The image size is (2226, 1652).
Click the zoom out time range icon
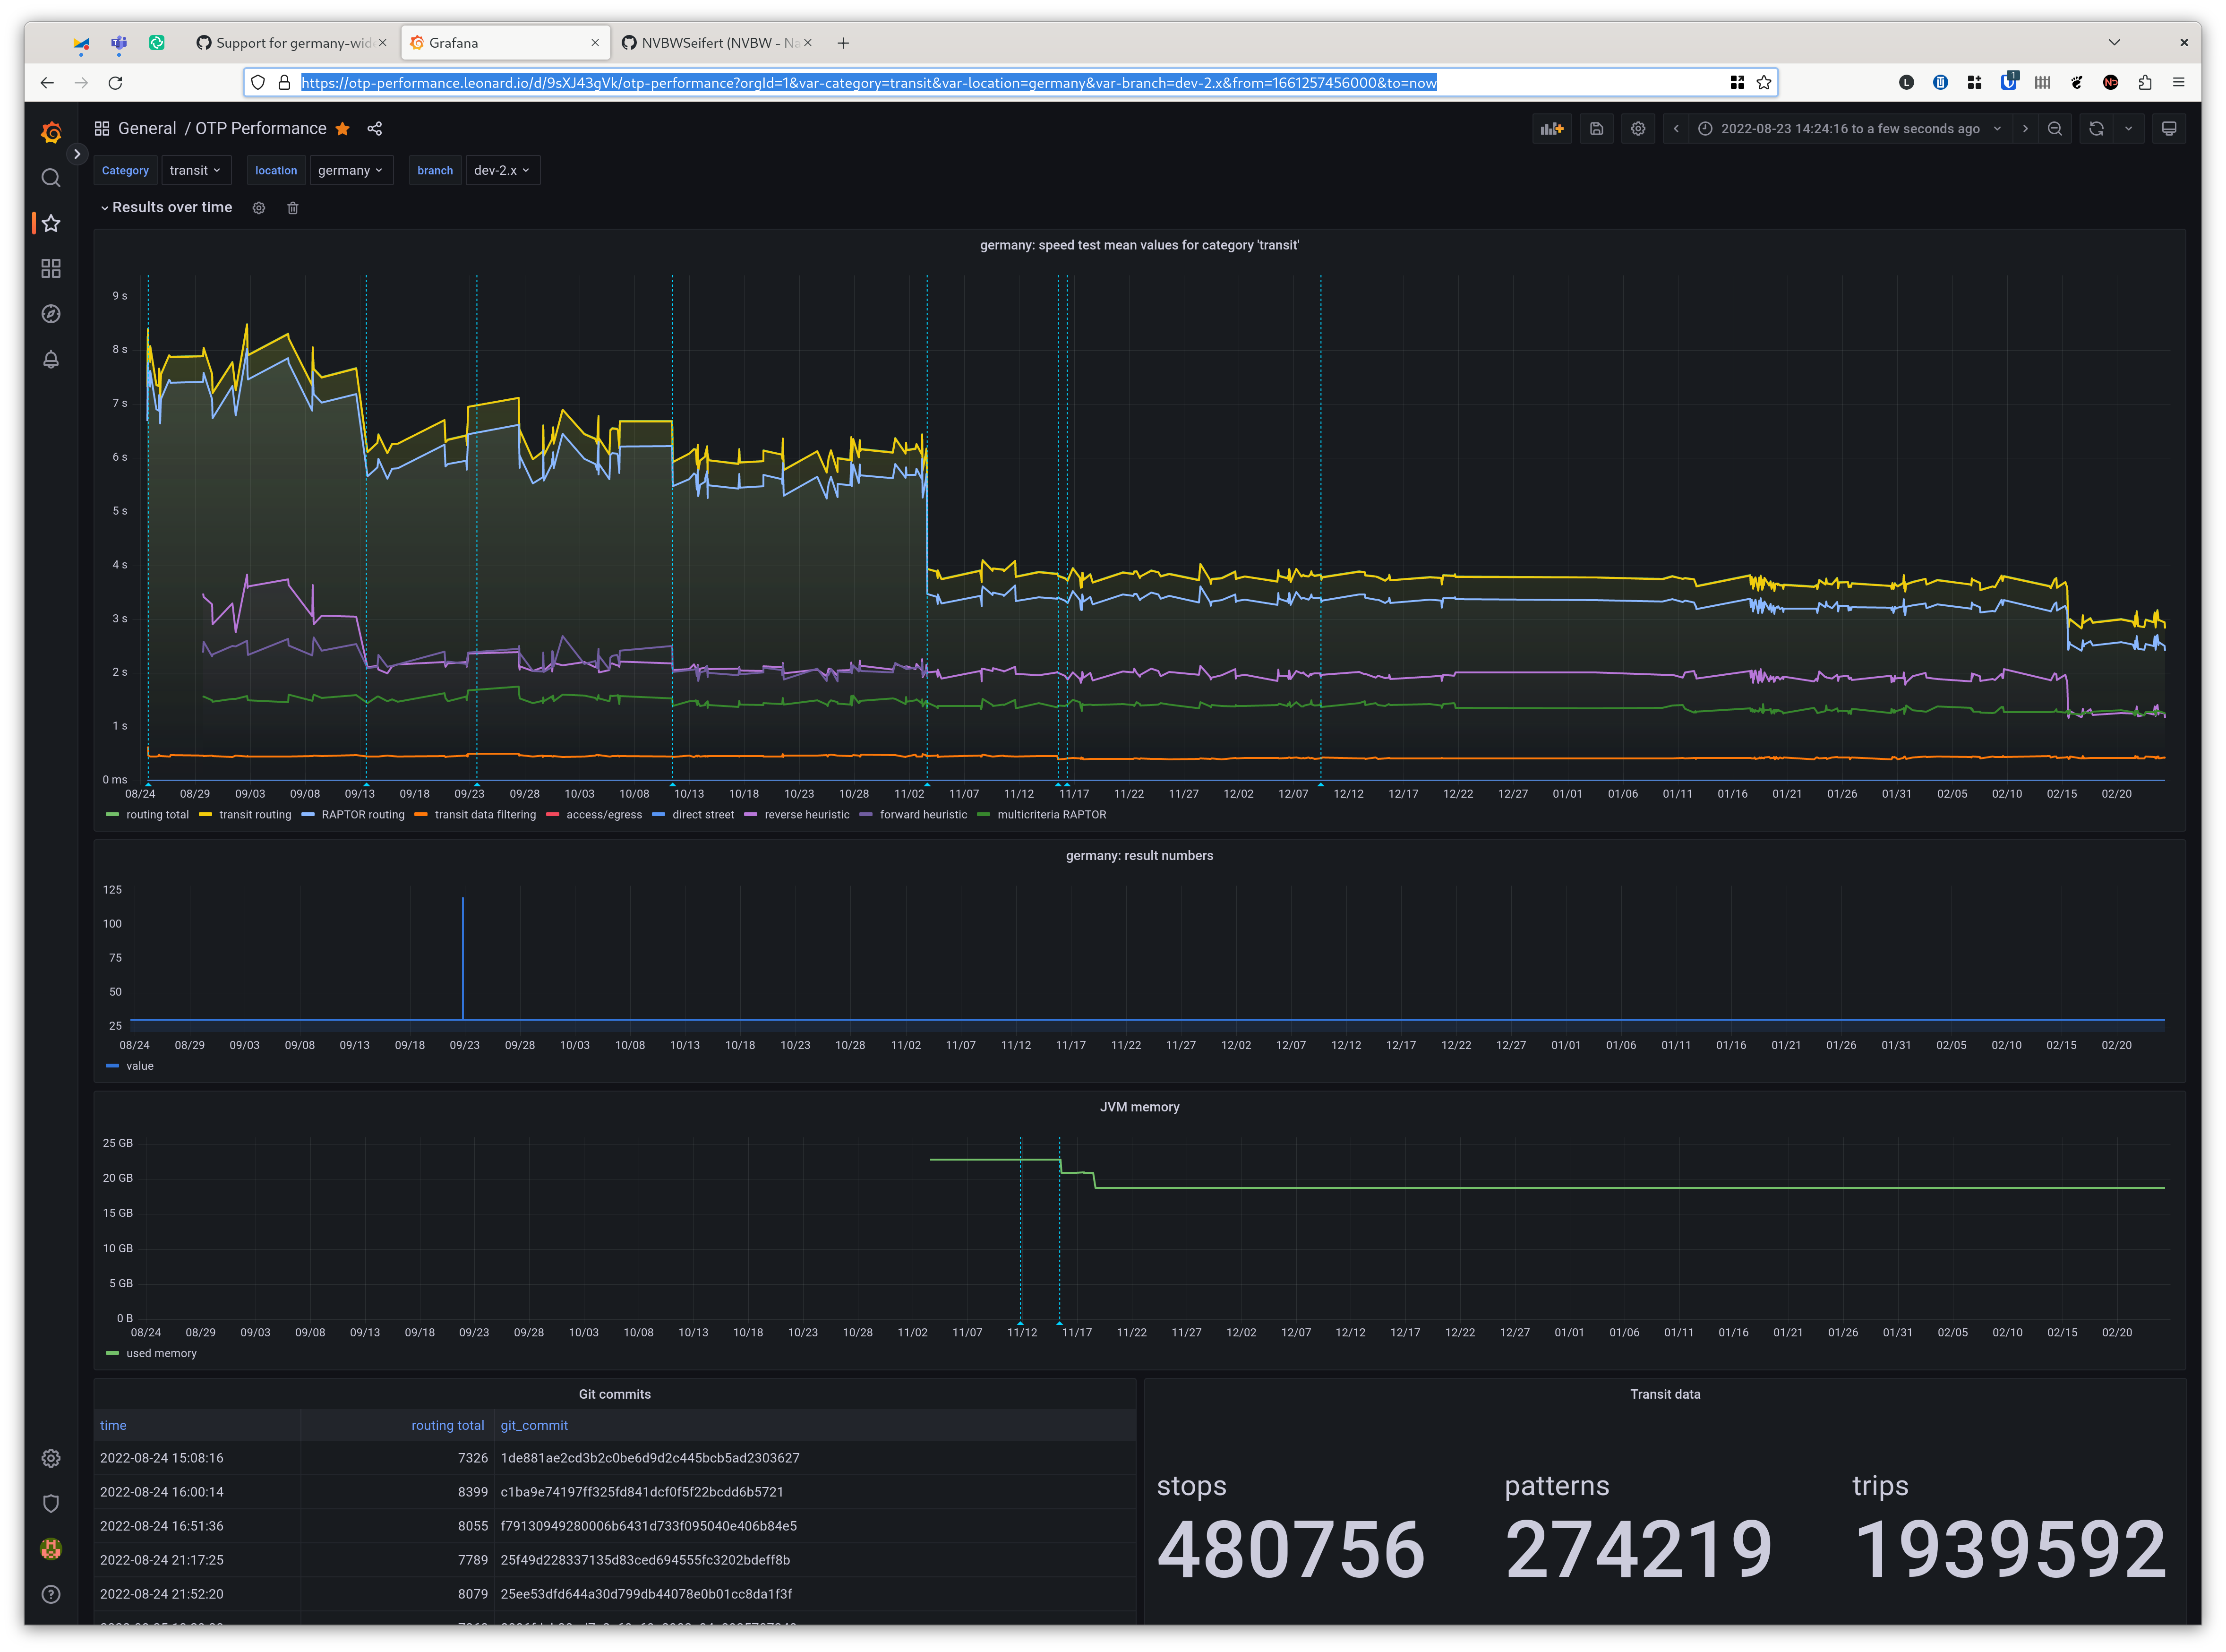click(x=2054, y=128)
